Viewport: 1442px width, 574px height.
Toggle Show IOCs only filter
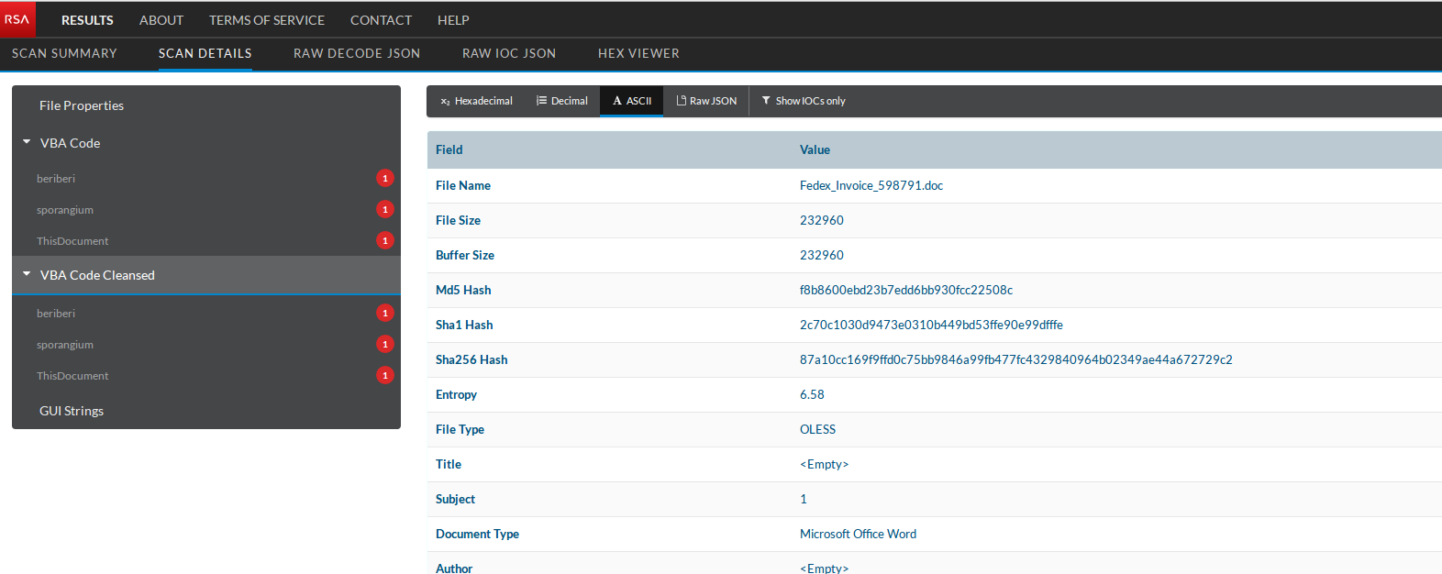804,101
